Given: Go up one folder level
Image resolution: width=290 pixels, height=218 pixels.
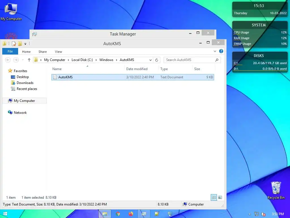Looking at the screenshot, I should click(29, 60).
